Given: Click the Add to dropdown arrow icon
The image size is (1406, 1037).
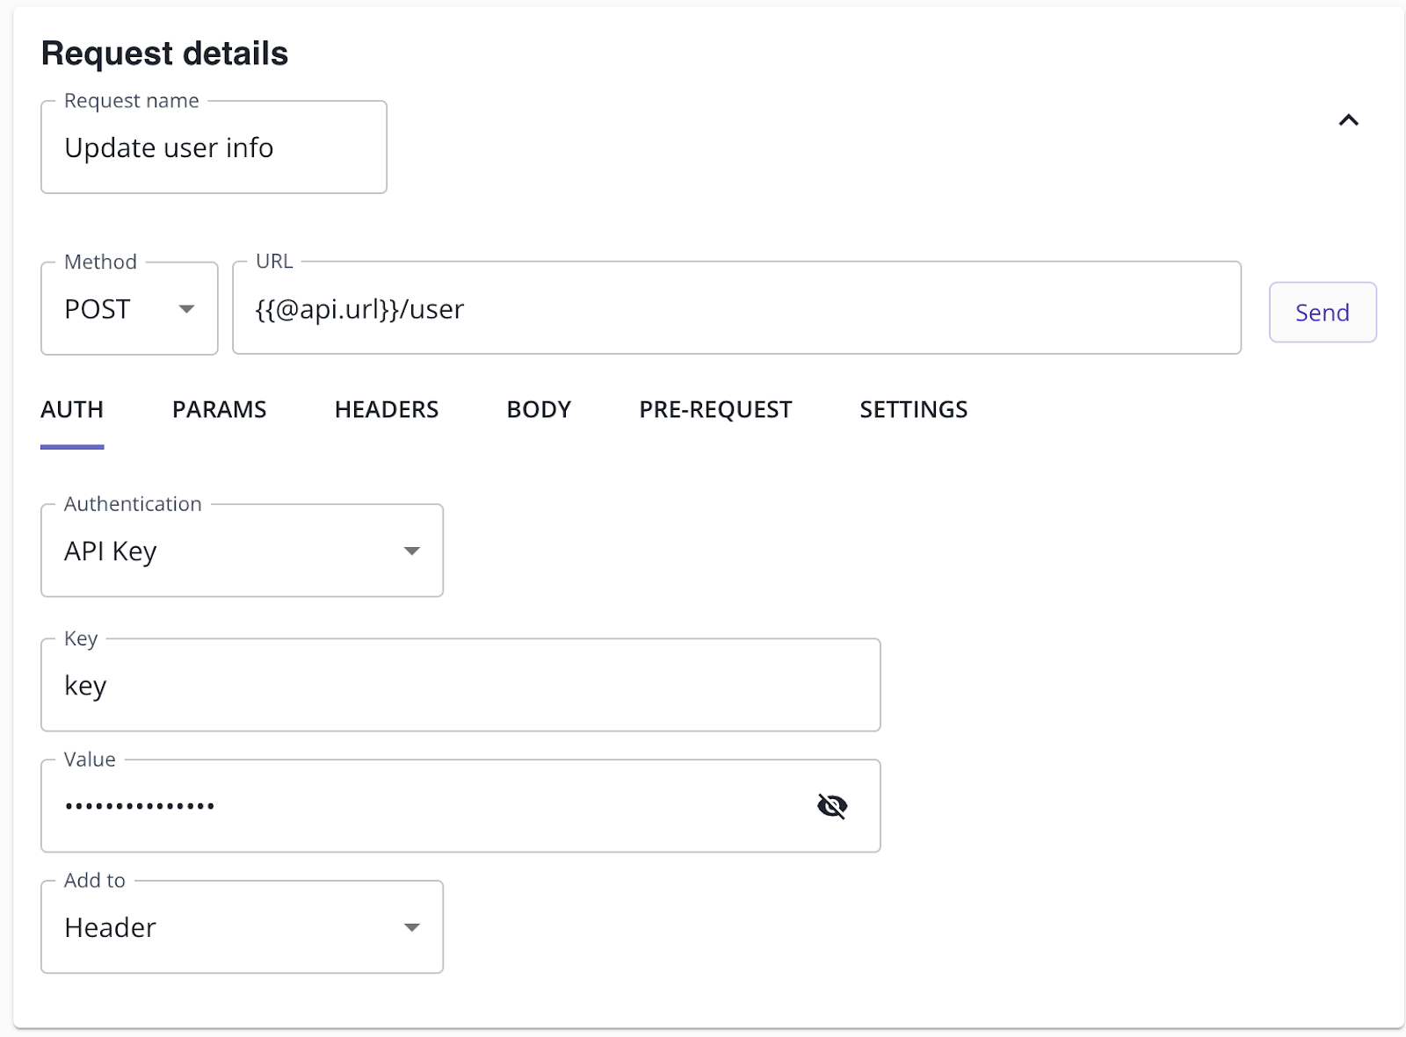Looking at the screenshot, I should pyautogui.click(x=411, y=928).
